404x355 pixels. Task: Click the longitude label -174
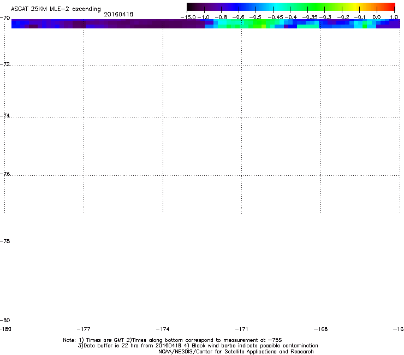click(163, 329)
